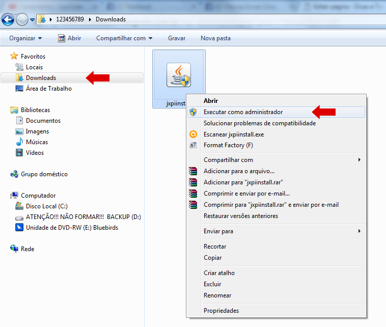This screenshot has height=327, width=386.
Task: Choose Escanear jxpiinstall.exe
Action: coord(234,134)
